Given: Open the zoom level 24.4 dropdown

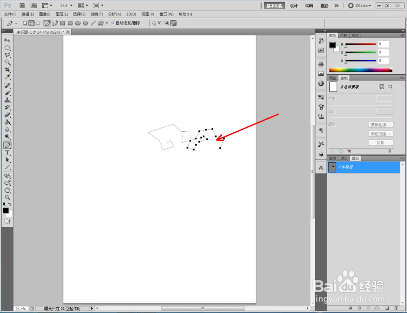Looking at the screenshot, I should [71, 5].
